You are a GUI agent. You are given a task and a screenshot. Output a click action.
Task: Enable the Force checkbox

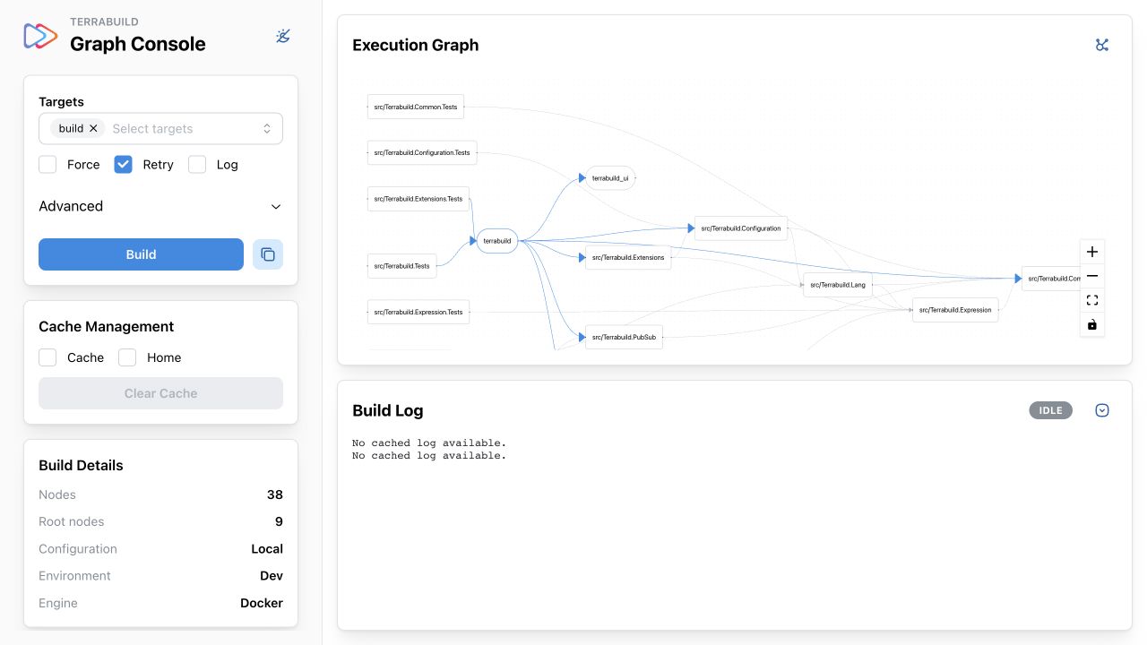tap(47, 165)
